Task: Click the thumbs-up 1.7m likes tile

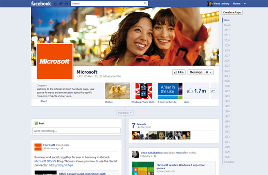Action: 196,91
